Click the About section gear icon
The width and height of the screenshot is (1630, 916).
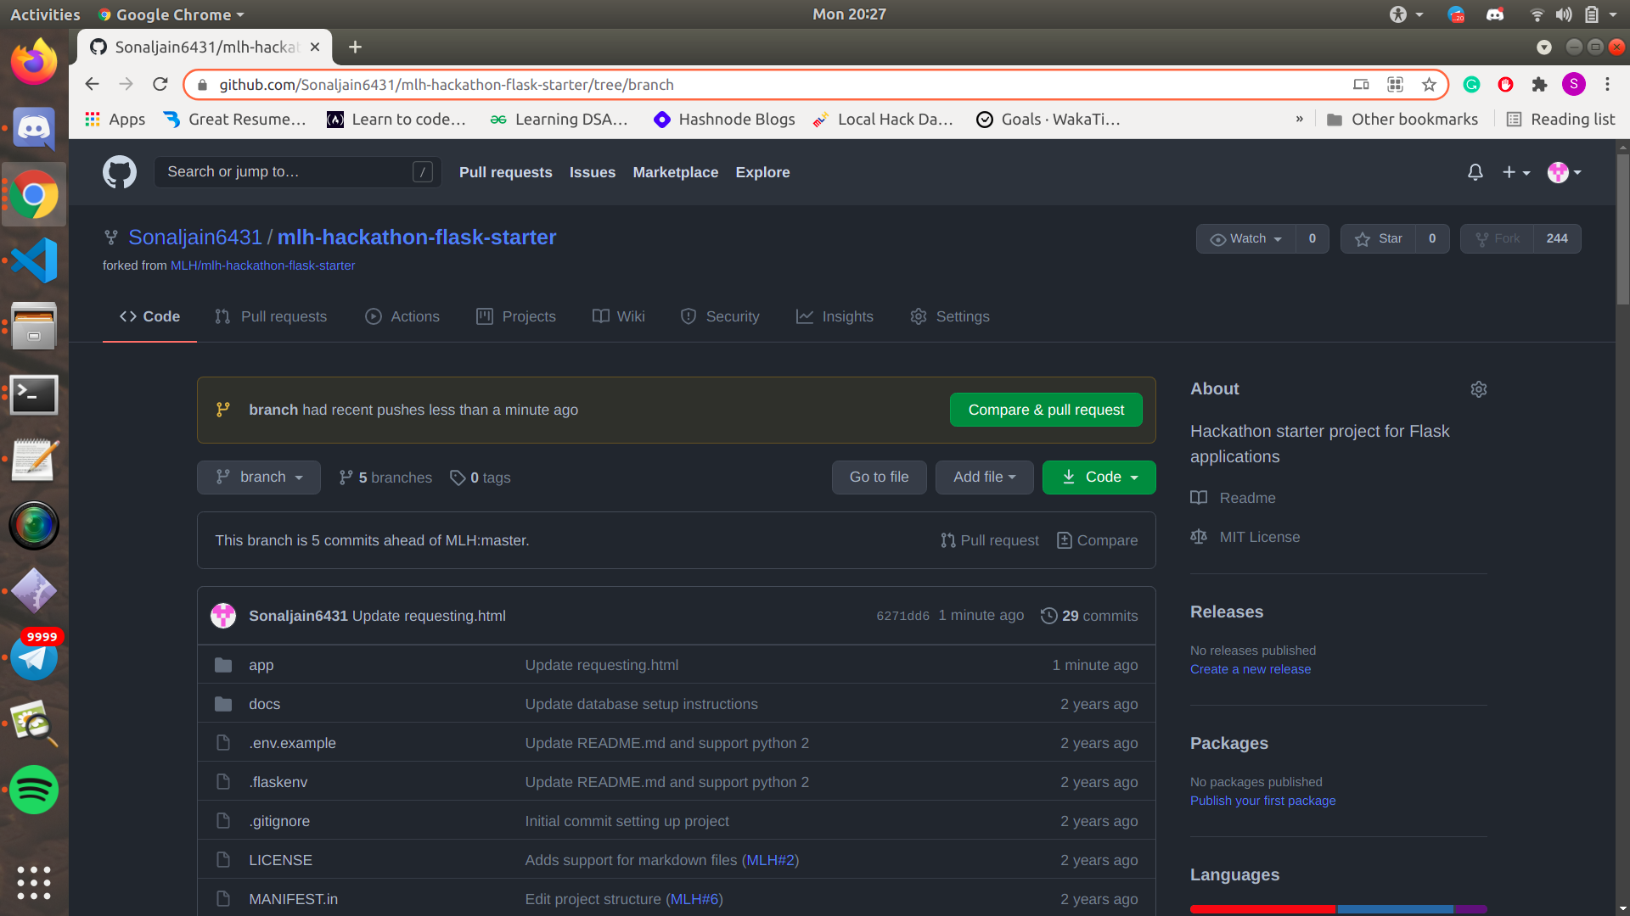1478,389
